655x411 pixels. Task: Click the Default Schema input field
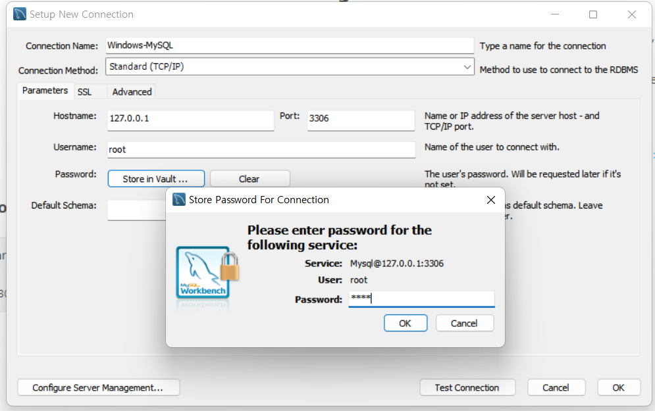point(137,210)
